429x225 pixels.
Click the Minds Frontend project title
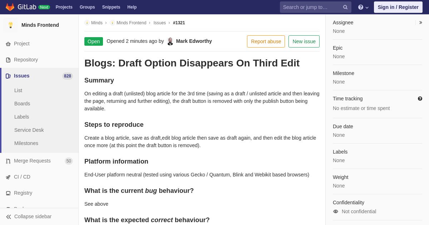(x=40, y=25)
